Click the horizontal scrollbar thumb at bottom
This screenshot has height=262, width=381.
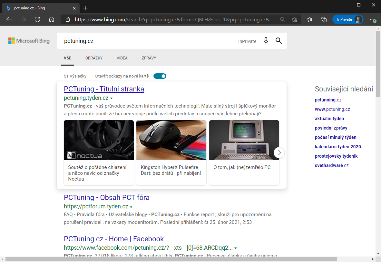coord(171,259)
